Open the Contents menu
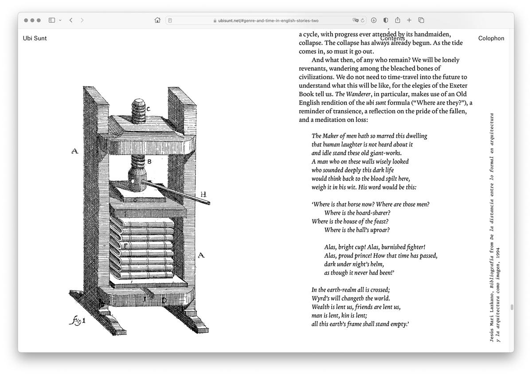 [x=392, y=38]
